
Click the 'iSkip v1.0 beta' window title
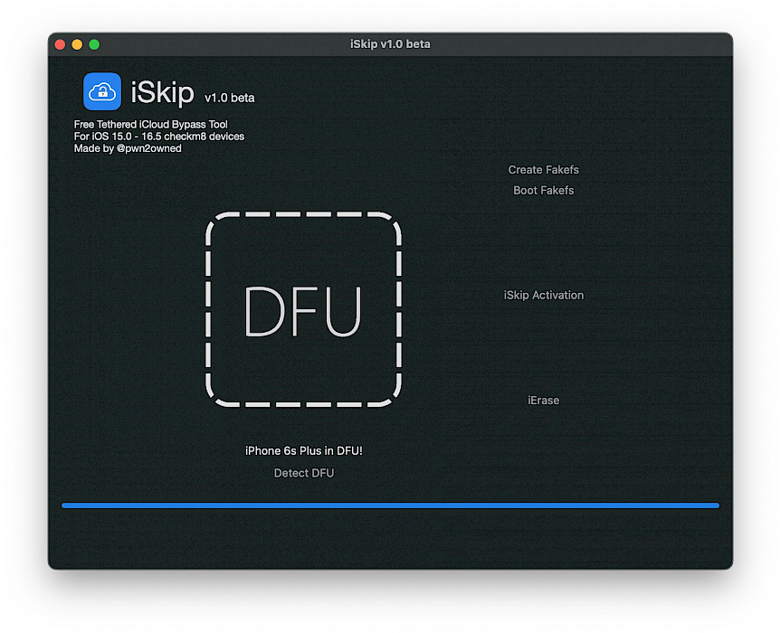[x=390, y=44]
